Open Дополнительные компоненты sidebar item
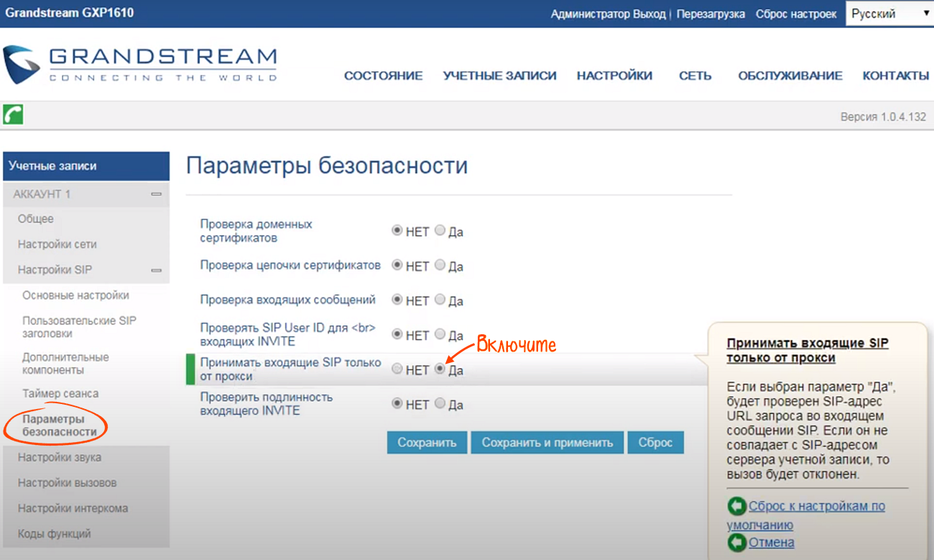The width and height of the screenshot is (934, 560). tap(65, 364)
